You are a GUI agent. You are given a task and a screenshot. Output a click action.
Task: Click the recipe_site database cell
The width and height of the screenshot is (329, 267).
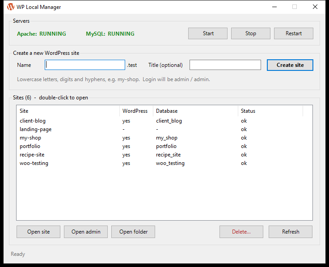168,155
